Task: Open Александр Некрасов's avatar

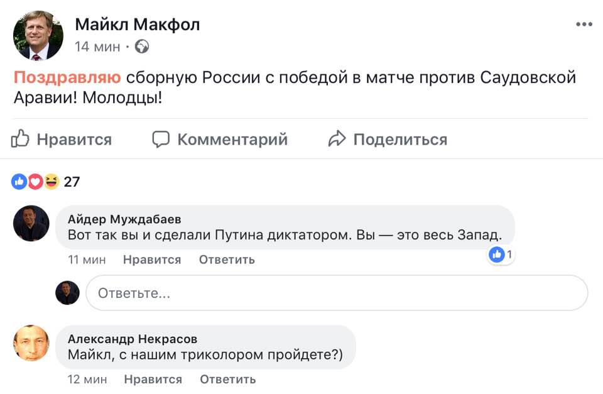Action: [31, 343]
